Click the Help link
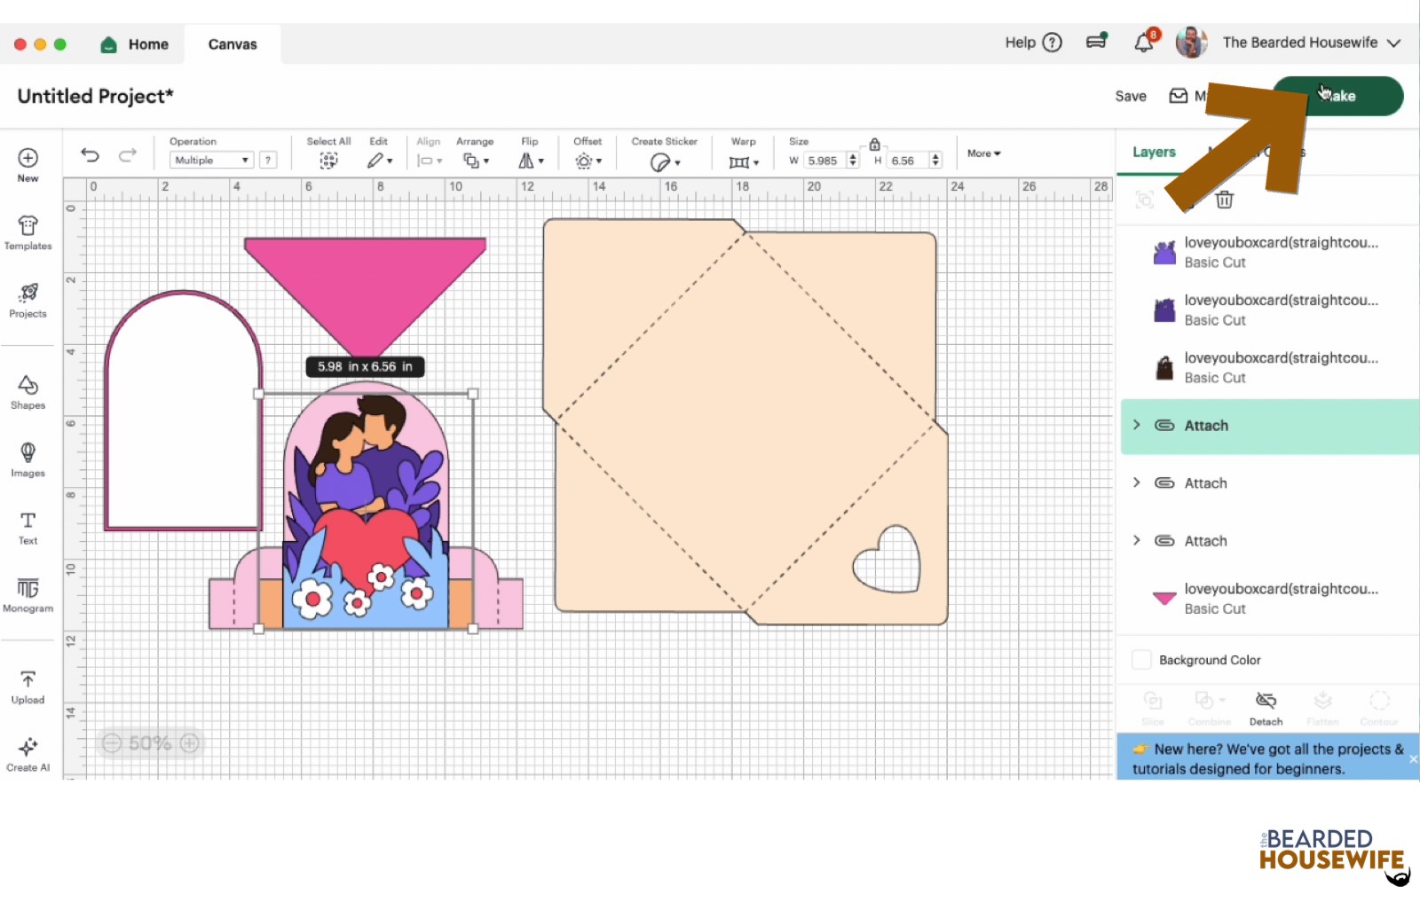1420x902 pixels. (1032, 43)
